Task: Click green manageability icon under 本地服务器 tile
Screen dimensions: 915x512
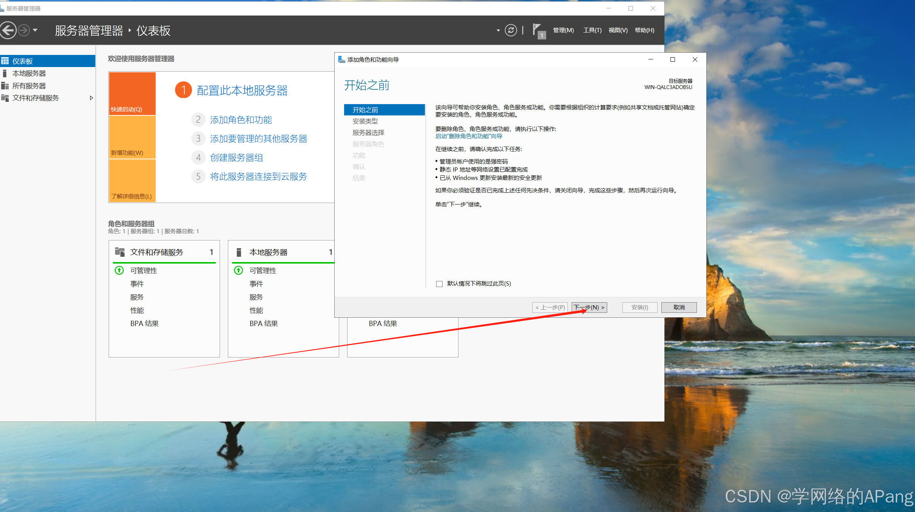Action: point(238,270)
